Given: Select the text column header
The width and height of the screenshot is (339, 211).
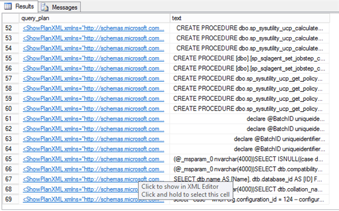Looking at the screenshot, I should (250, 18).
